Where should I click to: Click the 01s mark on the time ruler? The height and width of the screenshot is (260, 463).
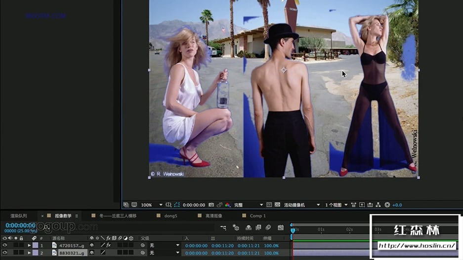click(x=321, y=229)
